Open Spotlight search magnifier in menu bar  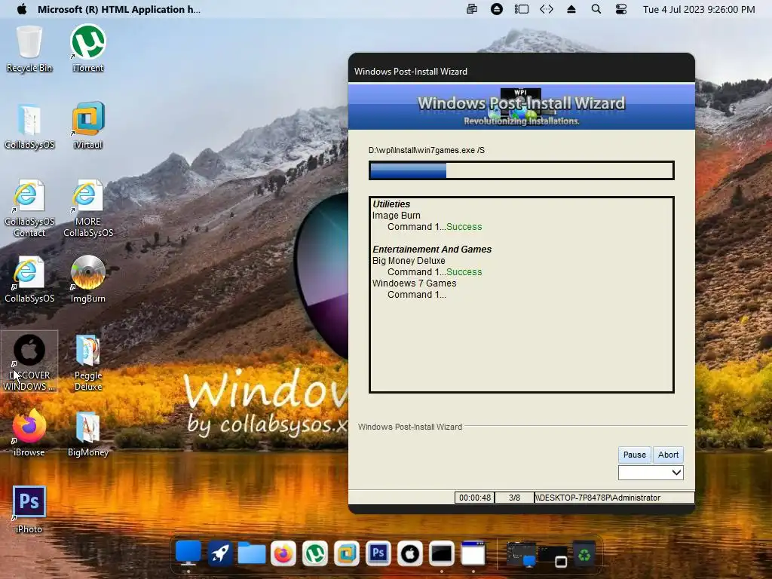click(x=596, y=9)
